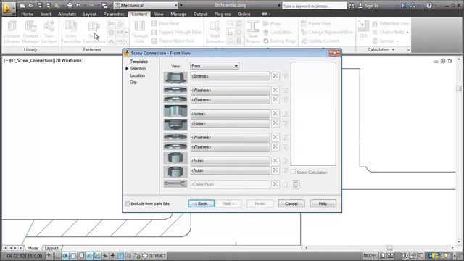Image resolution: width=464 pixels, height=261 pixels.
Task: Select the Plugs tool
Action: (x=272, y=23)
